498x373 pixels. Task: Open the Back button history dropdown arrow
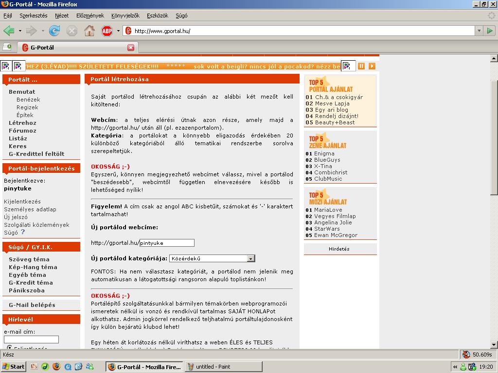click(20, 31)
